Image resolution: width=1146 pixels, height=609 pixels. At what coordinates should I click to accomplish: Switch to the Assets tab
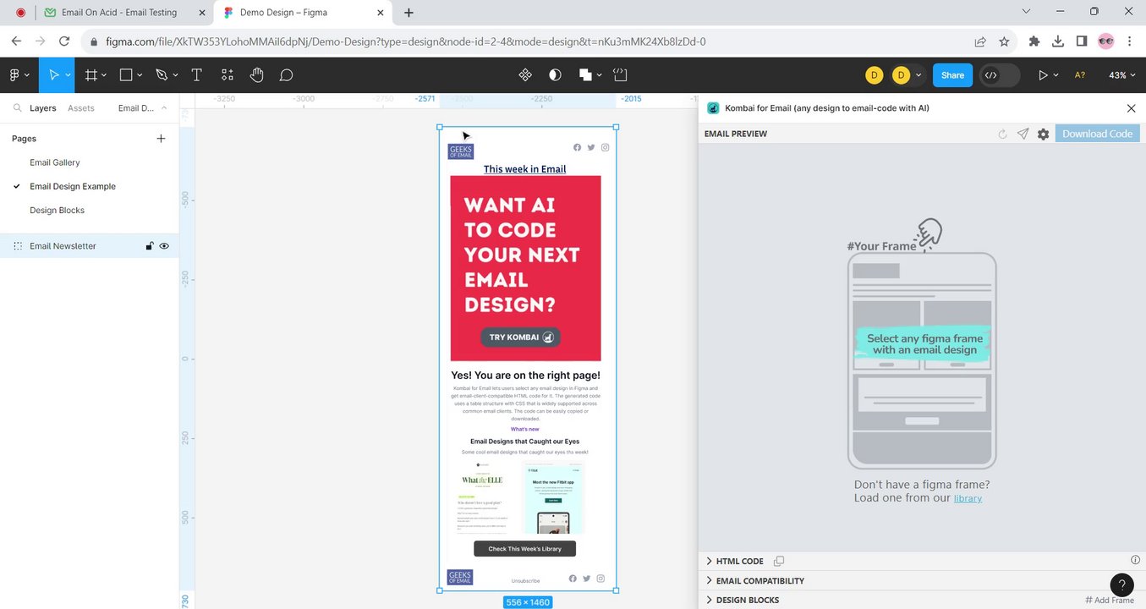[x=81, y=108]
